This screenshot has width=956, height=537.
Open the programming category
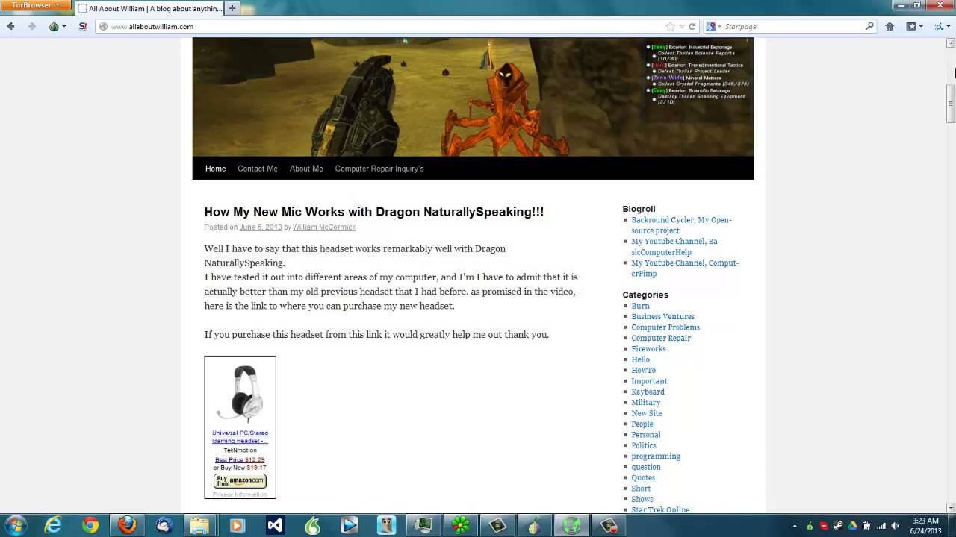(656, 456)
